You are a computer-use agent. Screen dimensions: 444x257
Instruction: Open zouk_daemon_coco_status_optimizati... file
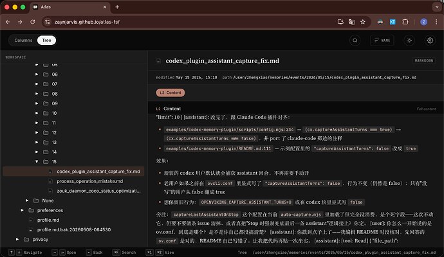coord(98,191)
